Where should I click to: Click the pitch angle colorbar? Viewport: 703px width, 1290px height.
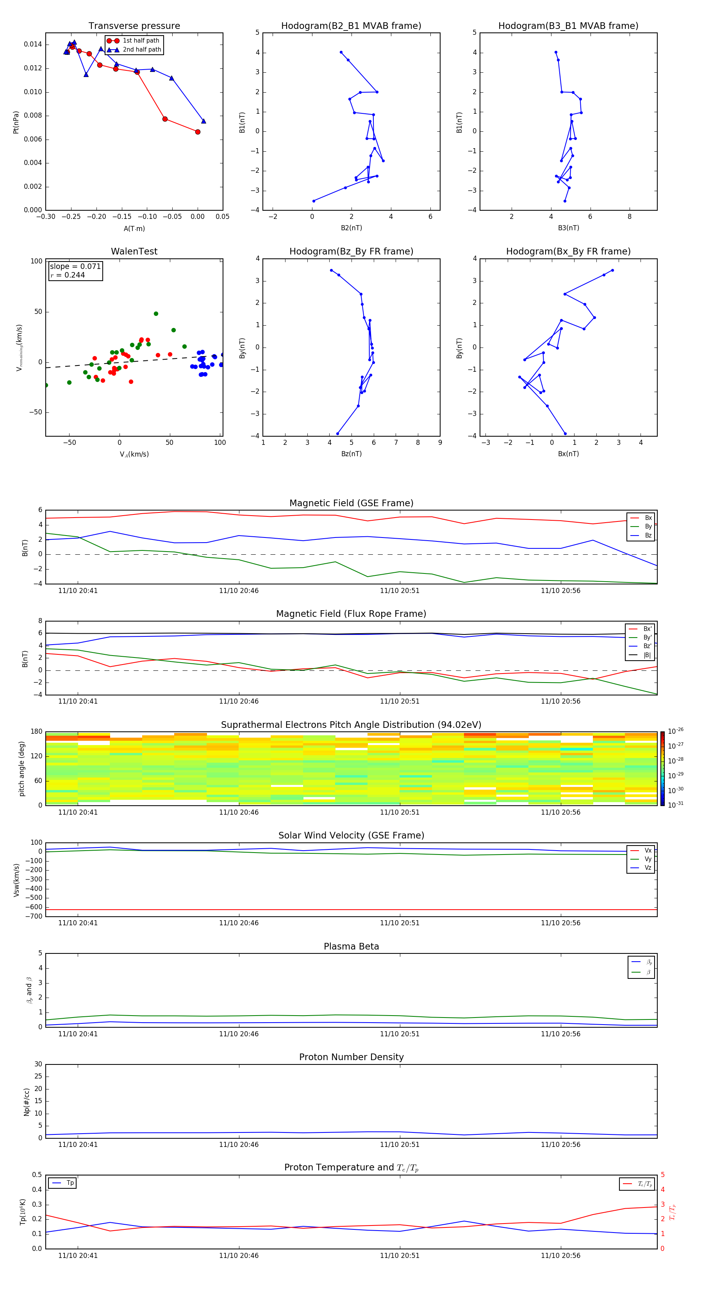[x=662, y=768]
